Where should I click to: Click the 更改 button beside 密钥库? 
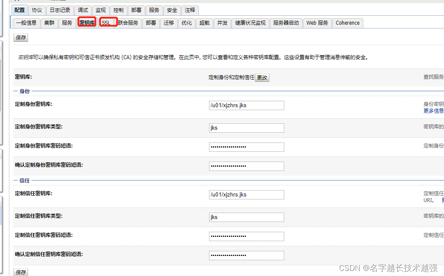(262, 77)
